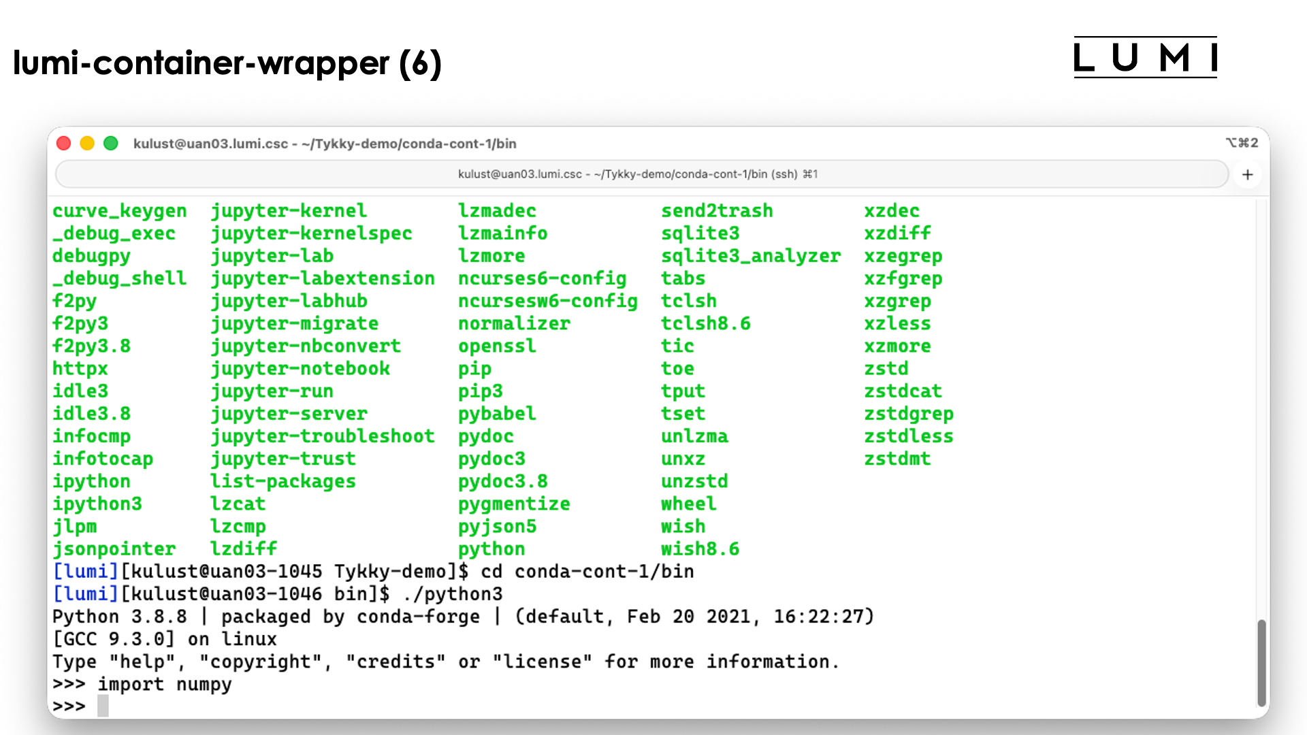Click the ⌥⌘2 shortcut indicator
The height and width of the screenshot is (735, 1307).
[1242, 143]
